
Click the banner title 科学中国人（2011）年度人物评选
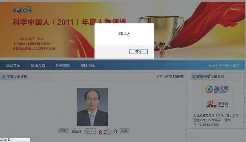[69, 22]
